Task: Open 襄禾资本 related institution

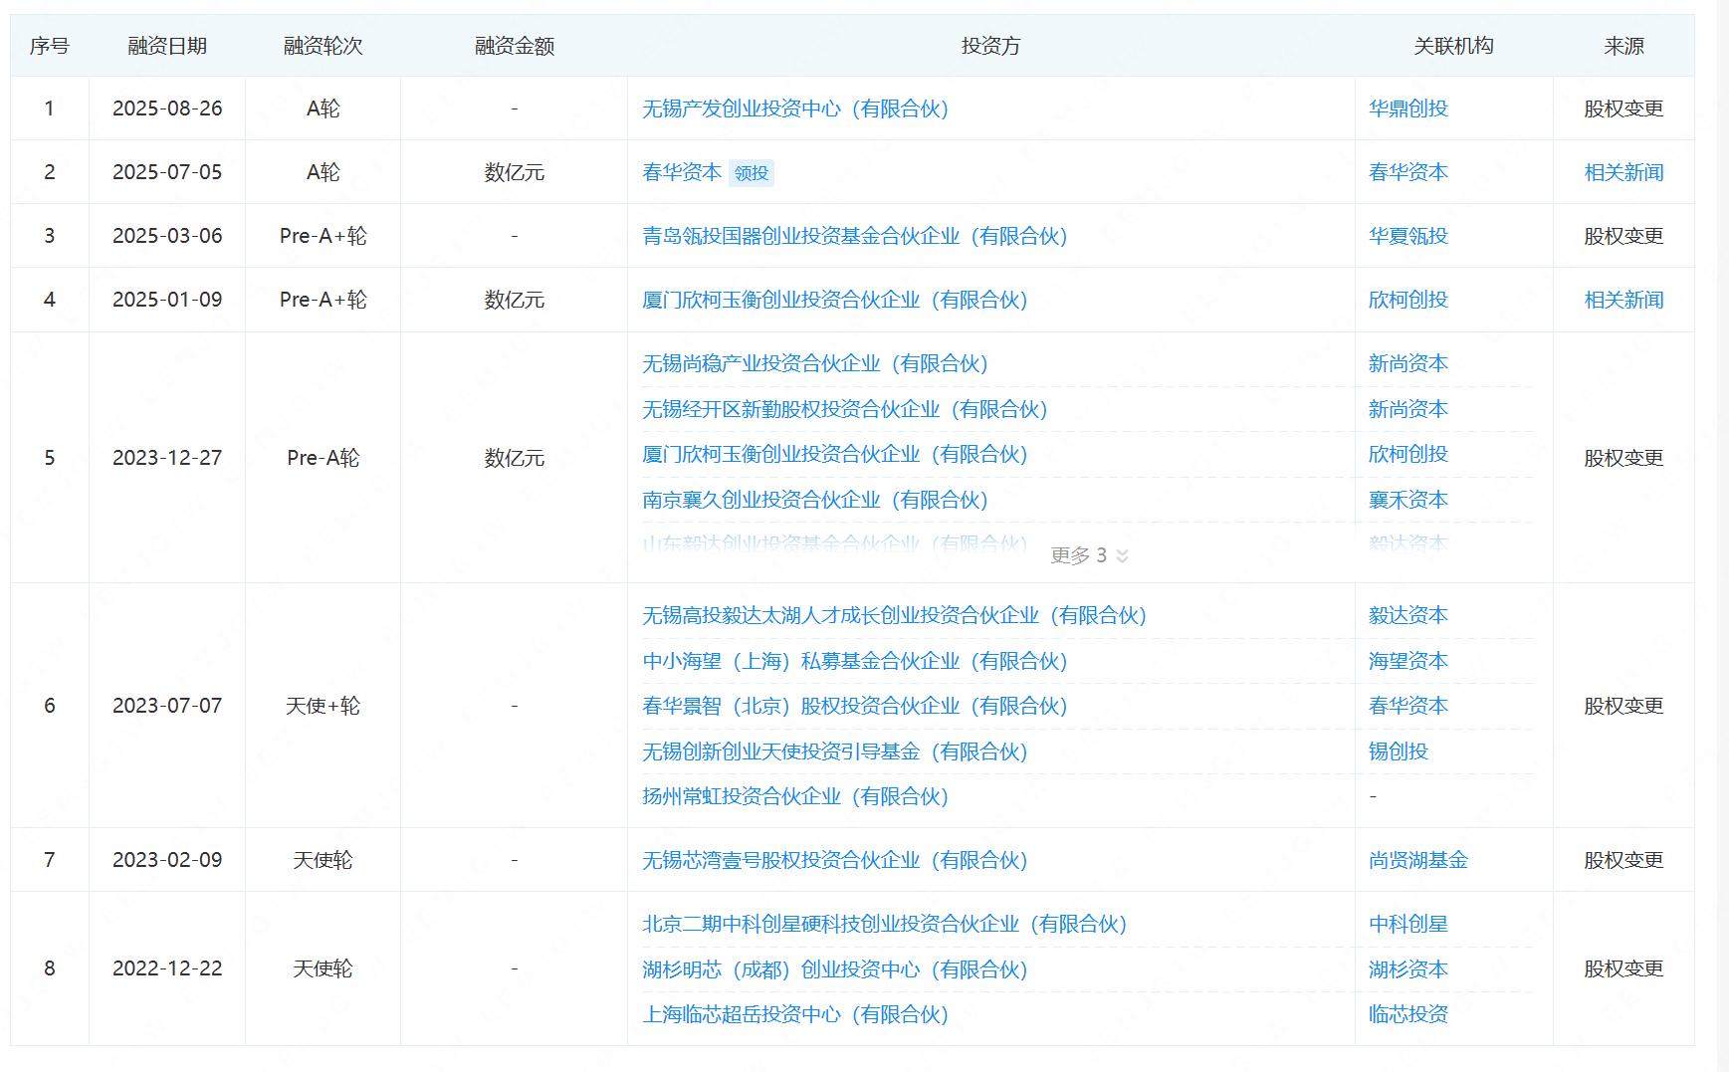Action: (1407, 500)
